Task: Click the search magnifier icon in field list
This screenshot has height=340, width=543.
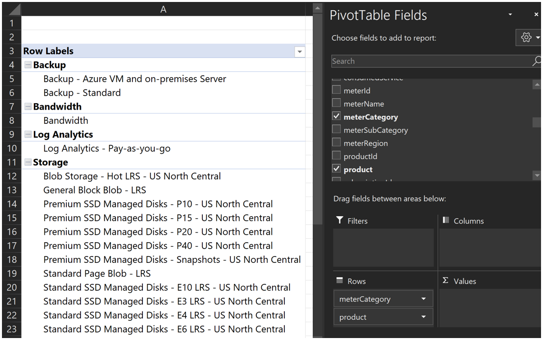Action: point(537,61)
